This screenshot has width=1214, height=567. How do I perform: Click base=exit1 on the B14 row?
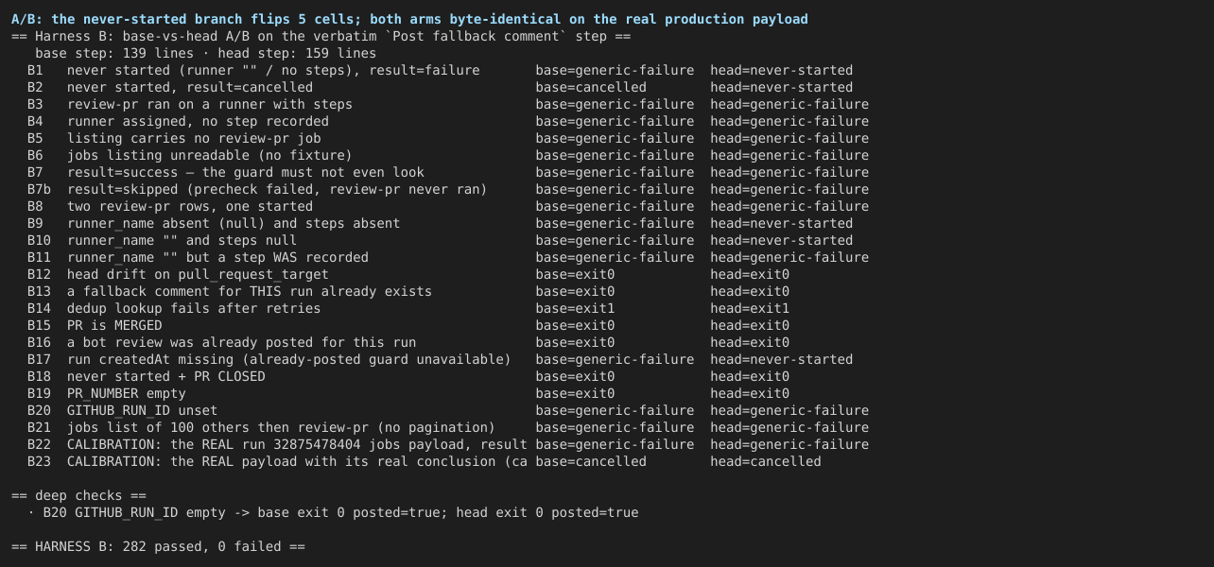pyautogui.click(x=575, y=308)
